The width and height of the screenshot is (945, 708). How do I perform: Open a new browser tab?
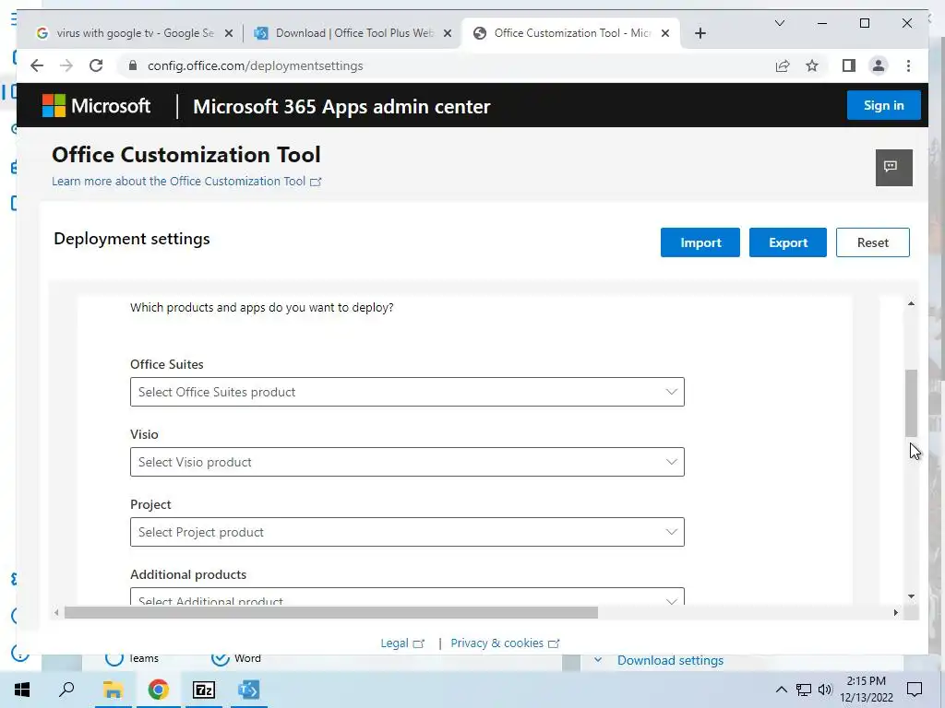pos(700,33)
